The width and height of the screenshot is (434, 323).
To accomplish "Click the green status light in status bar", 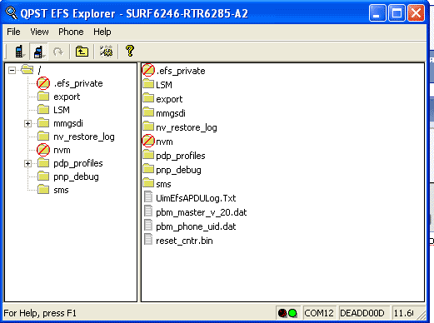I will (x=292, y=313).
